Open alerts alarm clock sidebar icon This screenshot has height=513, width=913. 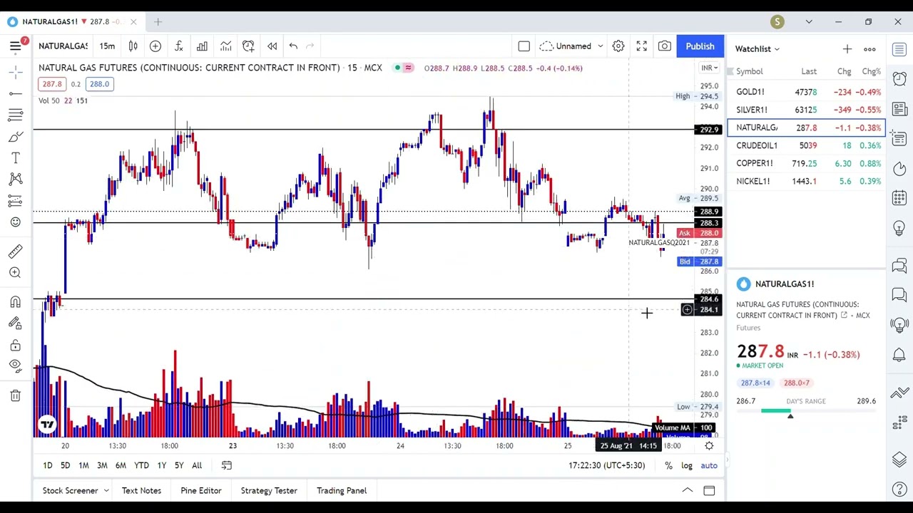[x=899, y=78]
